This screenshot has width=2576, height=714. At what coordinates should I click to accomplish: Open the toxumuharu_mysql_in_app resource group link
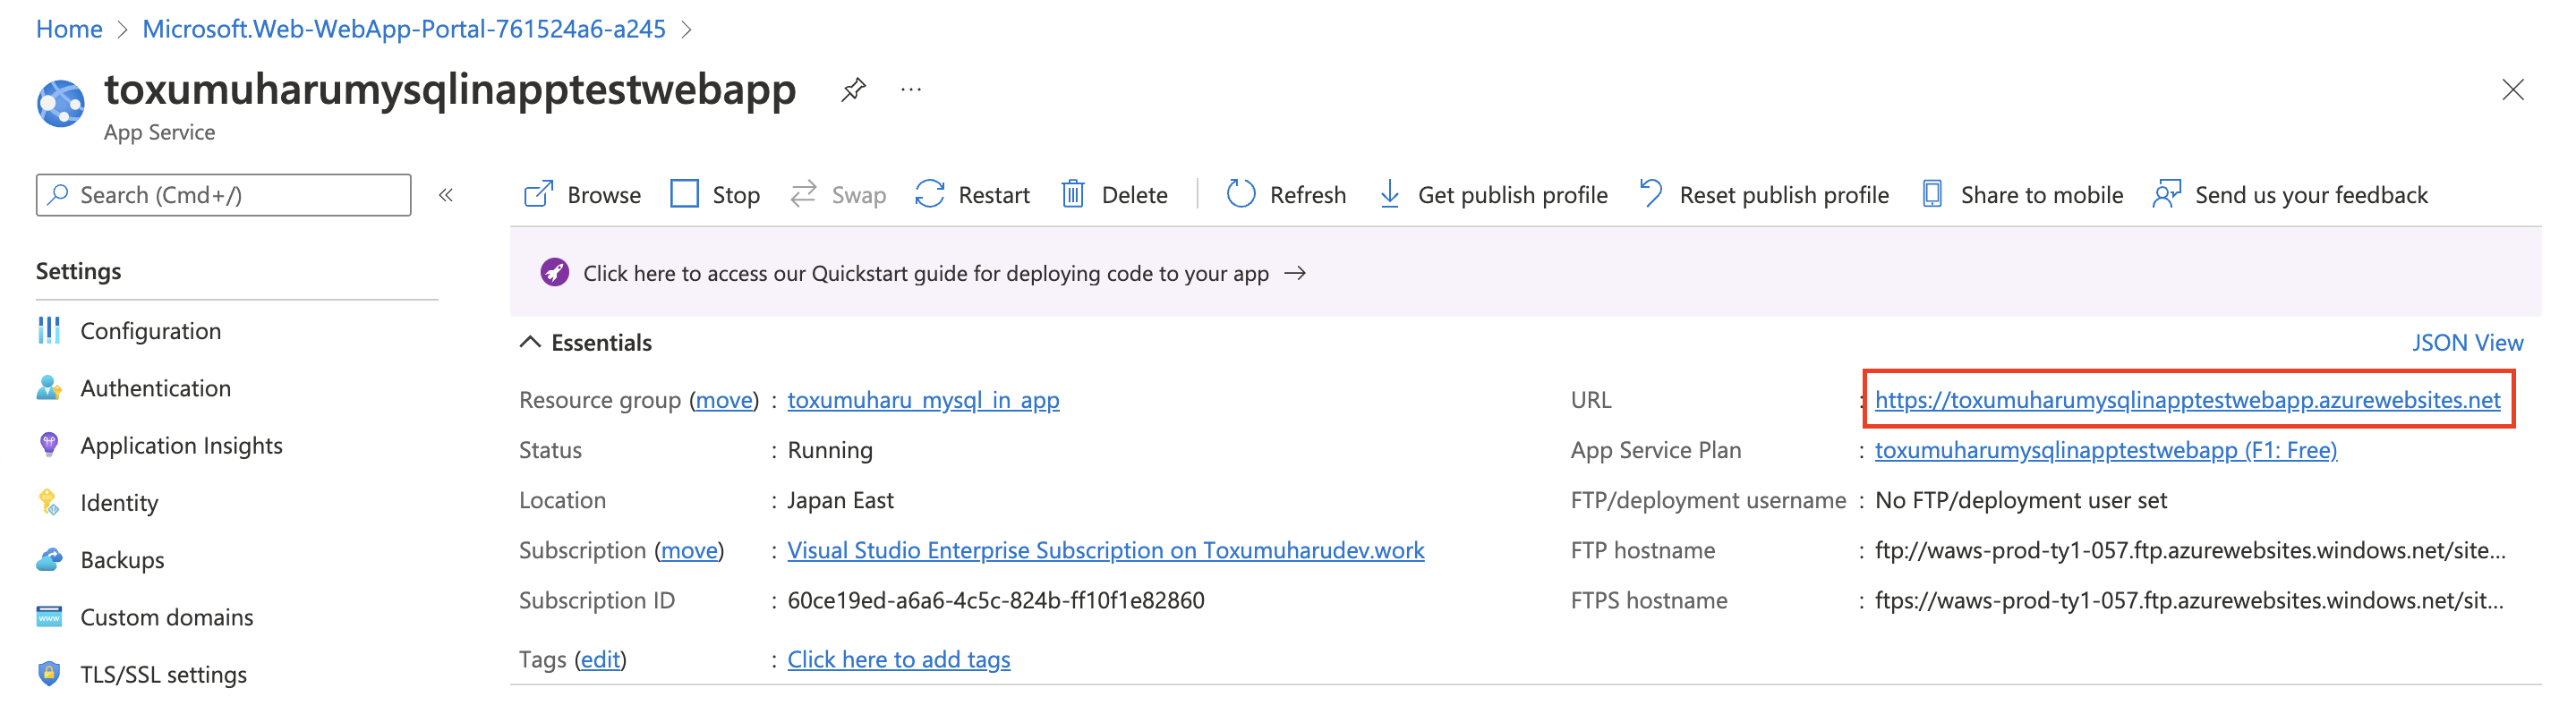[x=923, y=400]
